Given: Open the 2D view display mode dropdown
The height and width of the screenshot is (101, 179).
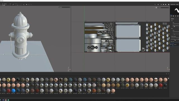Looking at the screenshot, I should [x=163, y=8].
